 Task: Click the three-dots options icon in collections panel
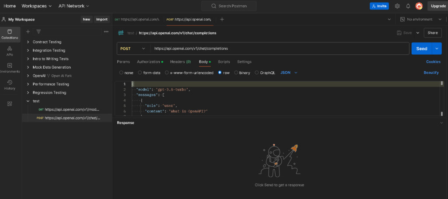click(x=106, y=31)
